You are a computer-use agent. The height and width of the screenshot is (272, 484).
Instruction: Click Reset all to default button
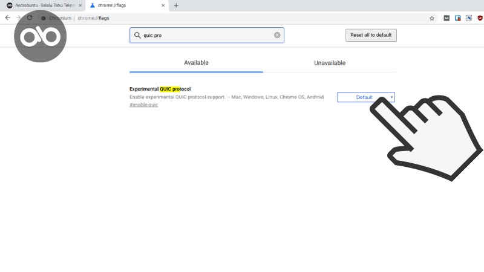click(371, 35)
